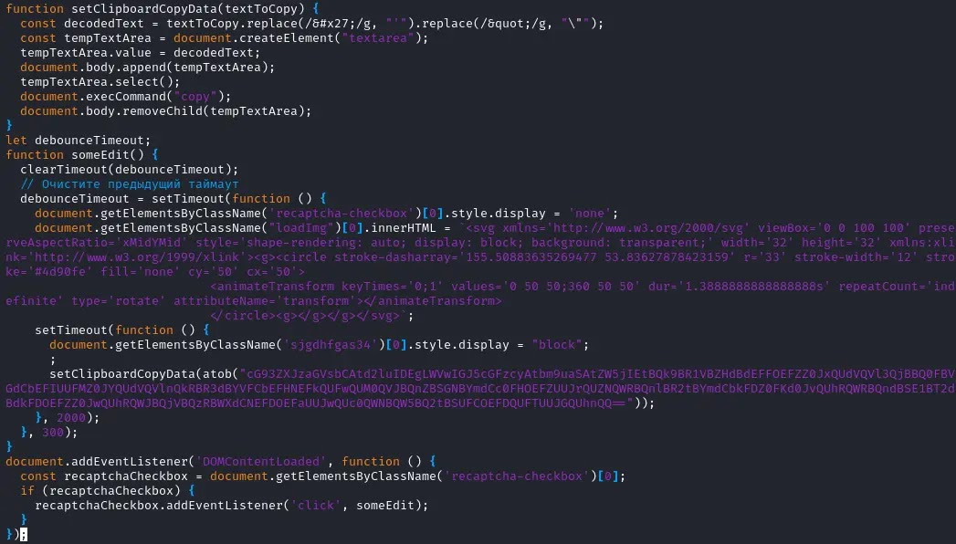This screenshot has width=956, height=544.
Task: Click the 'DOMContentLoaded' event string
Action: (261, 462)
